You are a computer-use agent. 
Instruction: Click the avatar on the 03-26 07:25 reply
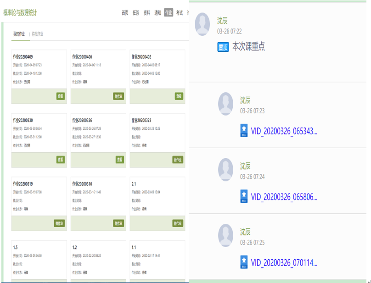(225, 235)
